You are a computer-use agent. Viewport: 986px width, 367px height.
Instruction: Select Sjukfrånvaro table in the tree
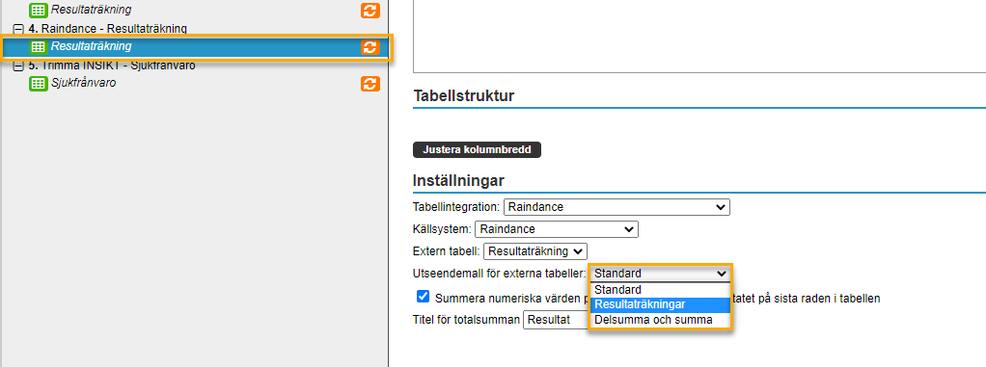pyautogui.click(x=83, y=84)
